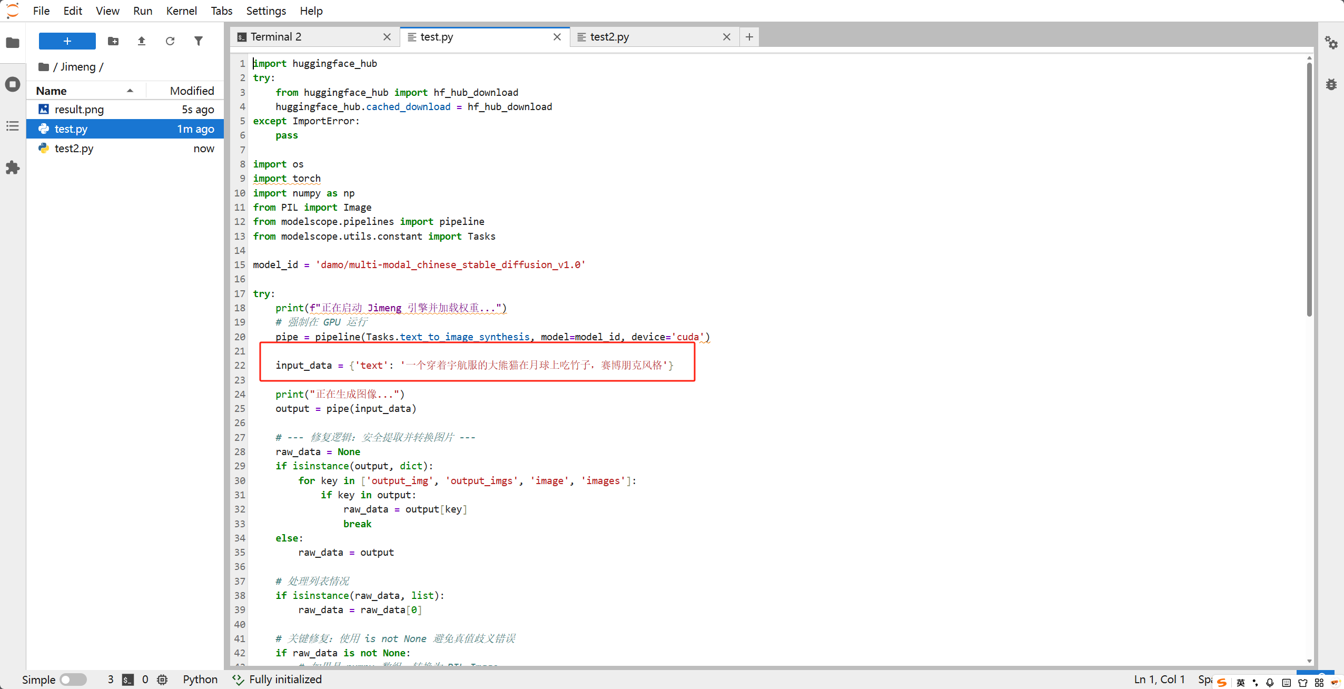Open the Running Terminals and Kernels sidebar
1344x689 pixels.
point(13,84)
